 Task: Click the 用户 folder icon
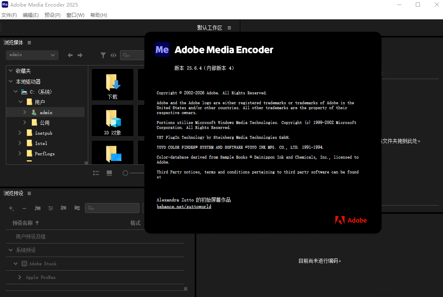29,102
